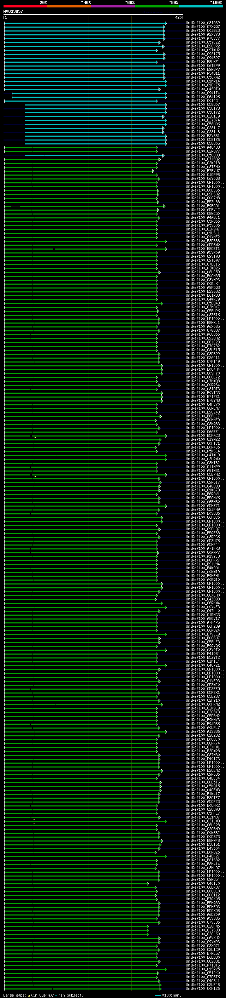
Task: Select the query name AV633857
Action: coord(13,11)
